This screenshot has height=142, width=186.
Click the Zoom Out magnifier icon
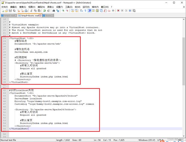pos(67,11)
